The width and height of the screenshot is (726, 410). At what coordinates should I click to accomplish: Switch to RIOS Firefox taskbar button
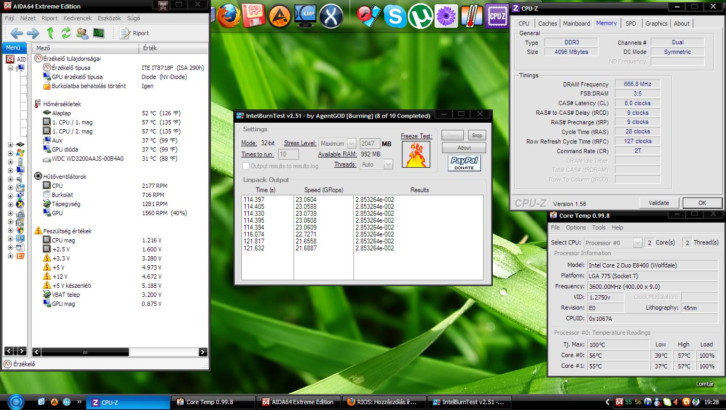385,402
